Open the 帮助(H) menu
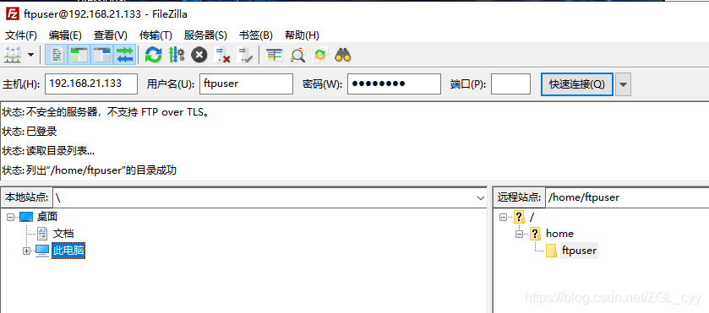Viewport: 709px width, 313px height. 302,35
